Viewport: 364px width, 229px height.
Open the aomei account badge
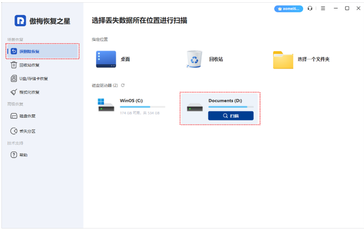point(288,9)
